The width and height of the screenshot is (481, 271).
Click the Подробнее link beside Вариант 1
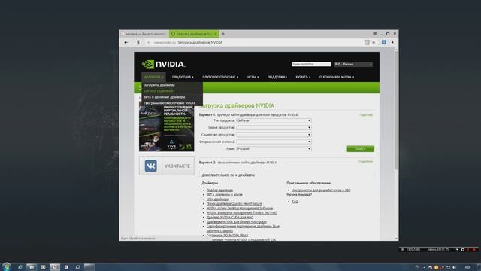(x=366, y=115)
